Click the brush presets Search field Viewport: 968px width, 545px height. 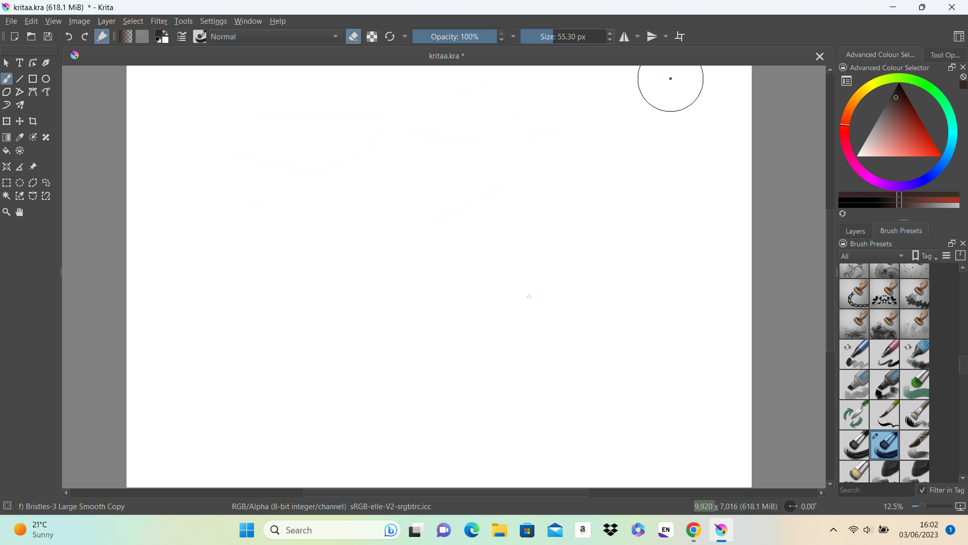876,490
